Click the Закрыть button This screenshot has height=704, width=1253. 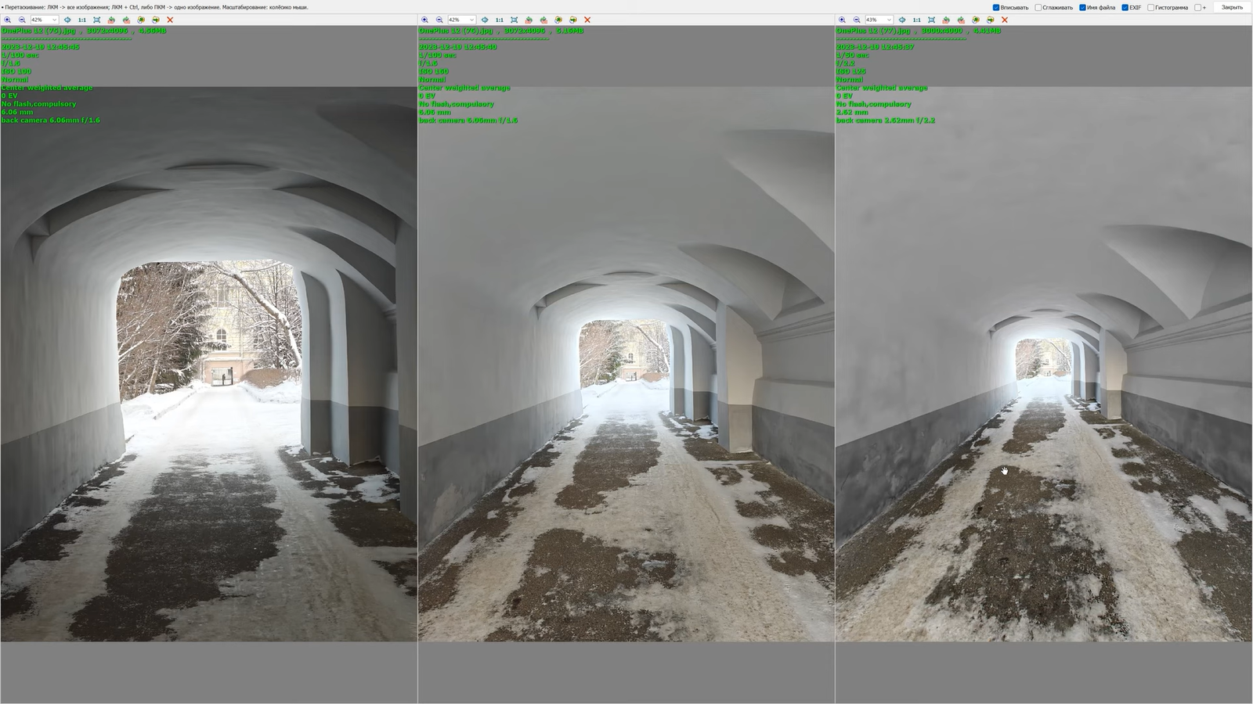(1232, 8)
